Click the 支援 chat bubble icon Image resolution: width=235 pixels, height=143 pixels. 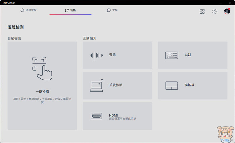[109, 10]
